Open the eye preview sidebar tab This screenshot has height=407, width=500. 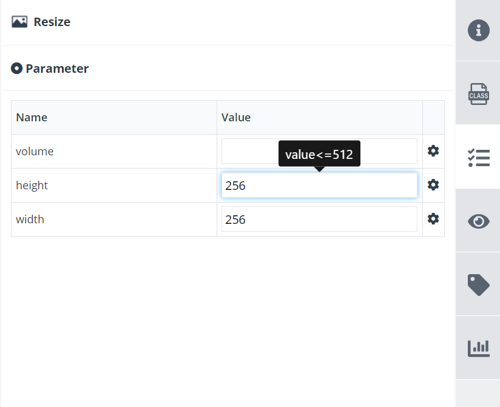coord(478,221)
